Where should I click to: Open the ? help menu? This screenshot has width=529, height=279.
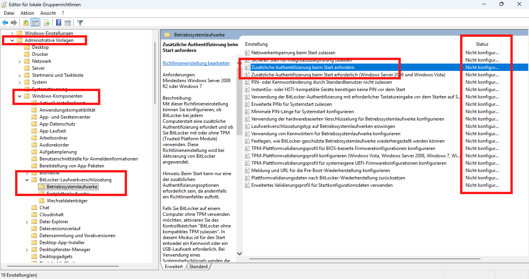point(63,13)
